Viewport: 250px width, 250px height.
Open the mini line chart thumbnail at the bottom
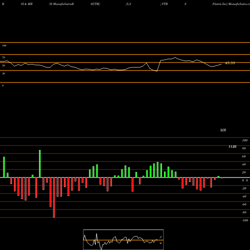[x=123, y=239]
